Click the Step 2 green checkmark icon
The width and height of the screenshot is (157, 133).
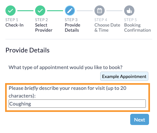(x=40, y=11)
